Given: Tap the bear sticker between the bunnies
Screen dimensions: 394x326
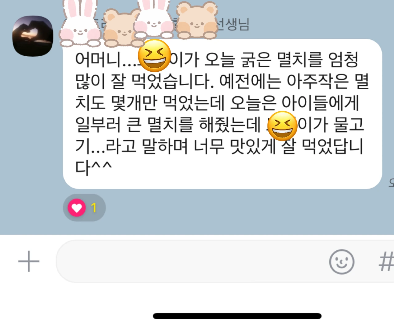Looking at the screenshot, I should coord(122,28).
